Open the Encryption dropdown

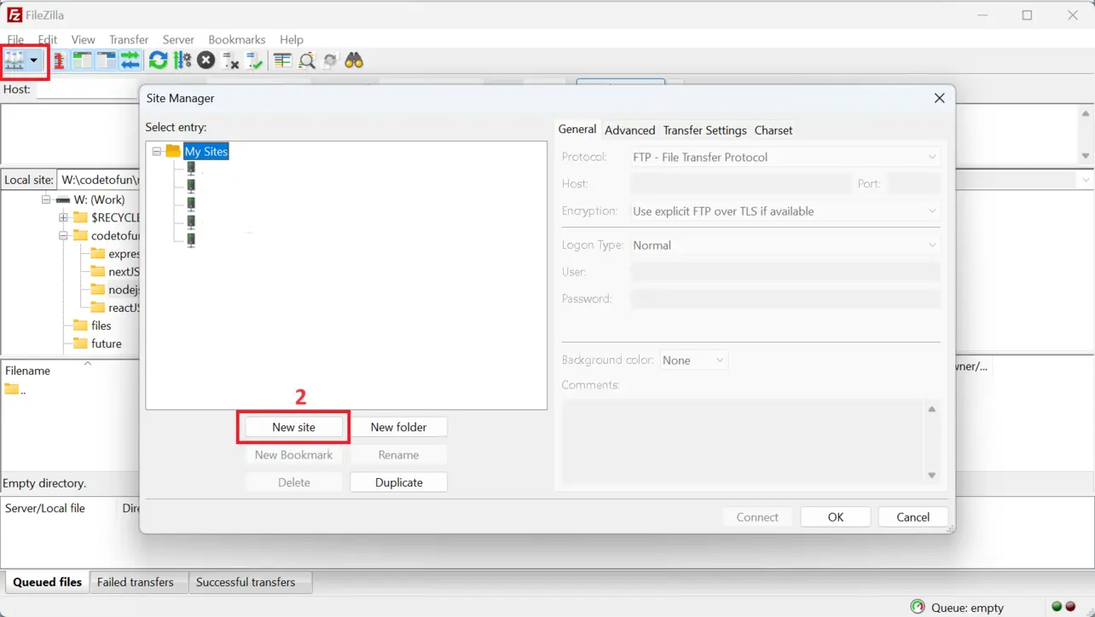pos(785,211)
